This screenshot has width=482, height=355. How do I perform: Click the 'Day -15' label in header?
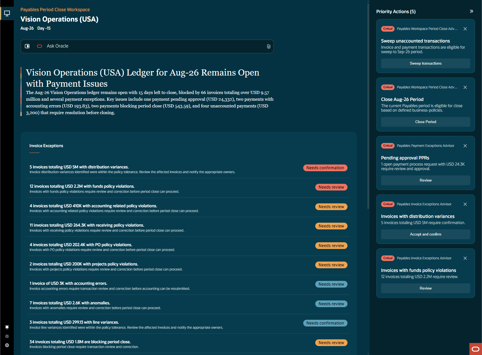point(44,28)
